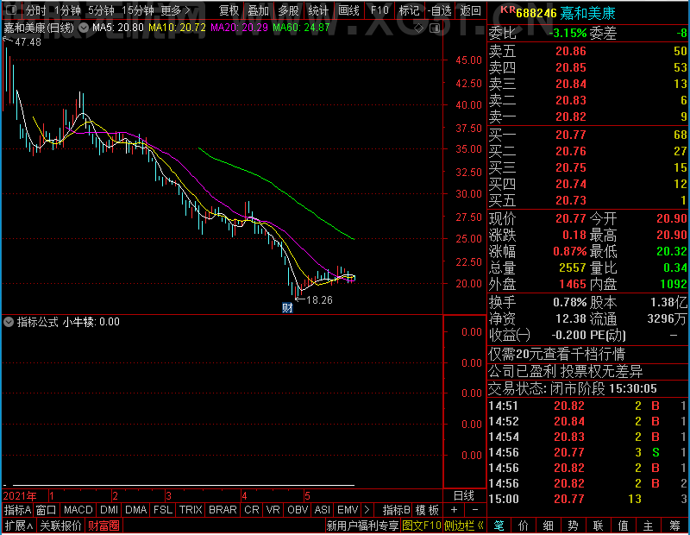Select the CR indicator
This screenshot has width=690, height=535.
(252, 510)
